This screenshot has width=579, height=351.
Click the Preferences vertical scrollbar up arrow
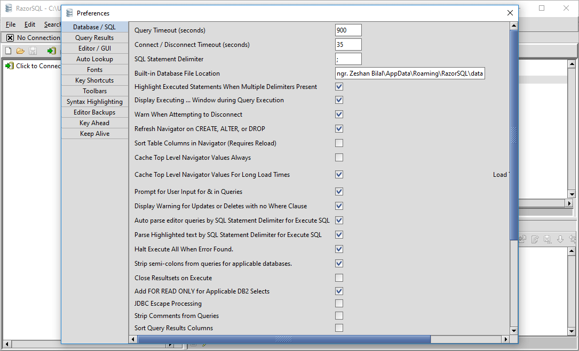click(x=513, y=26)
